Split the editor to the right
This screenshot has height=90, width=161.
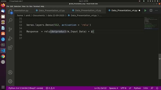(x=151, y=10)
